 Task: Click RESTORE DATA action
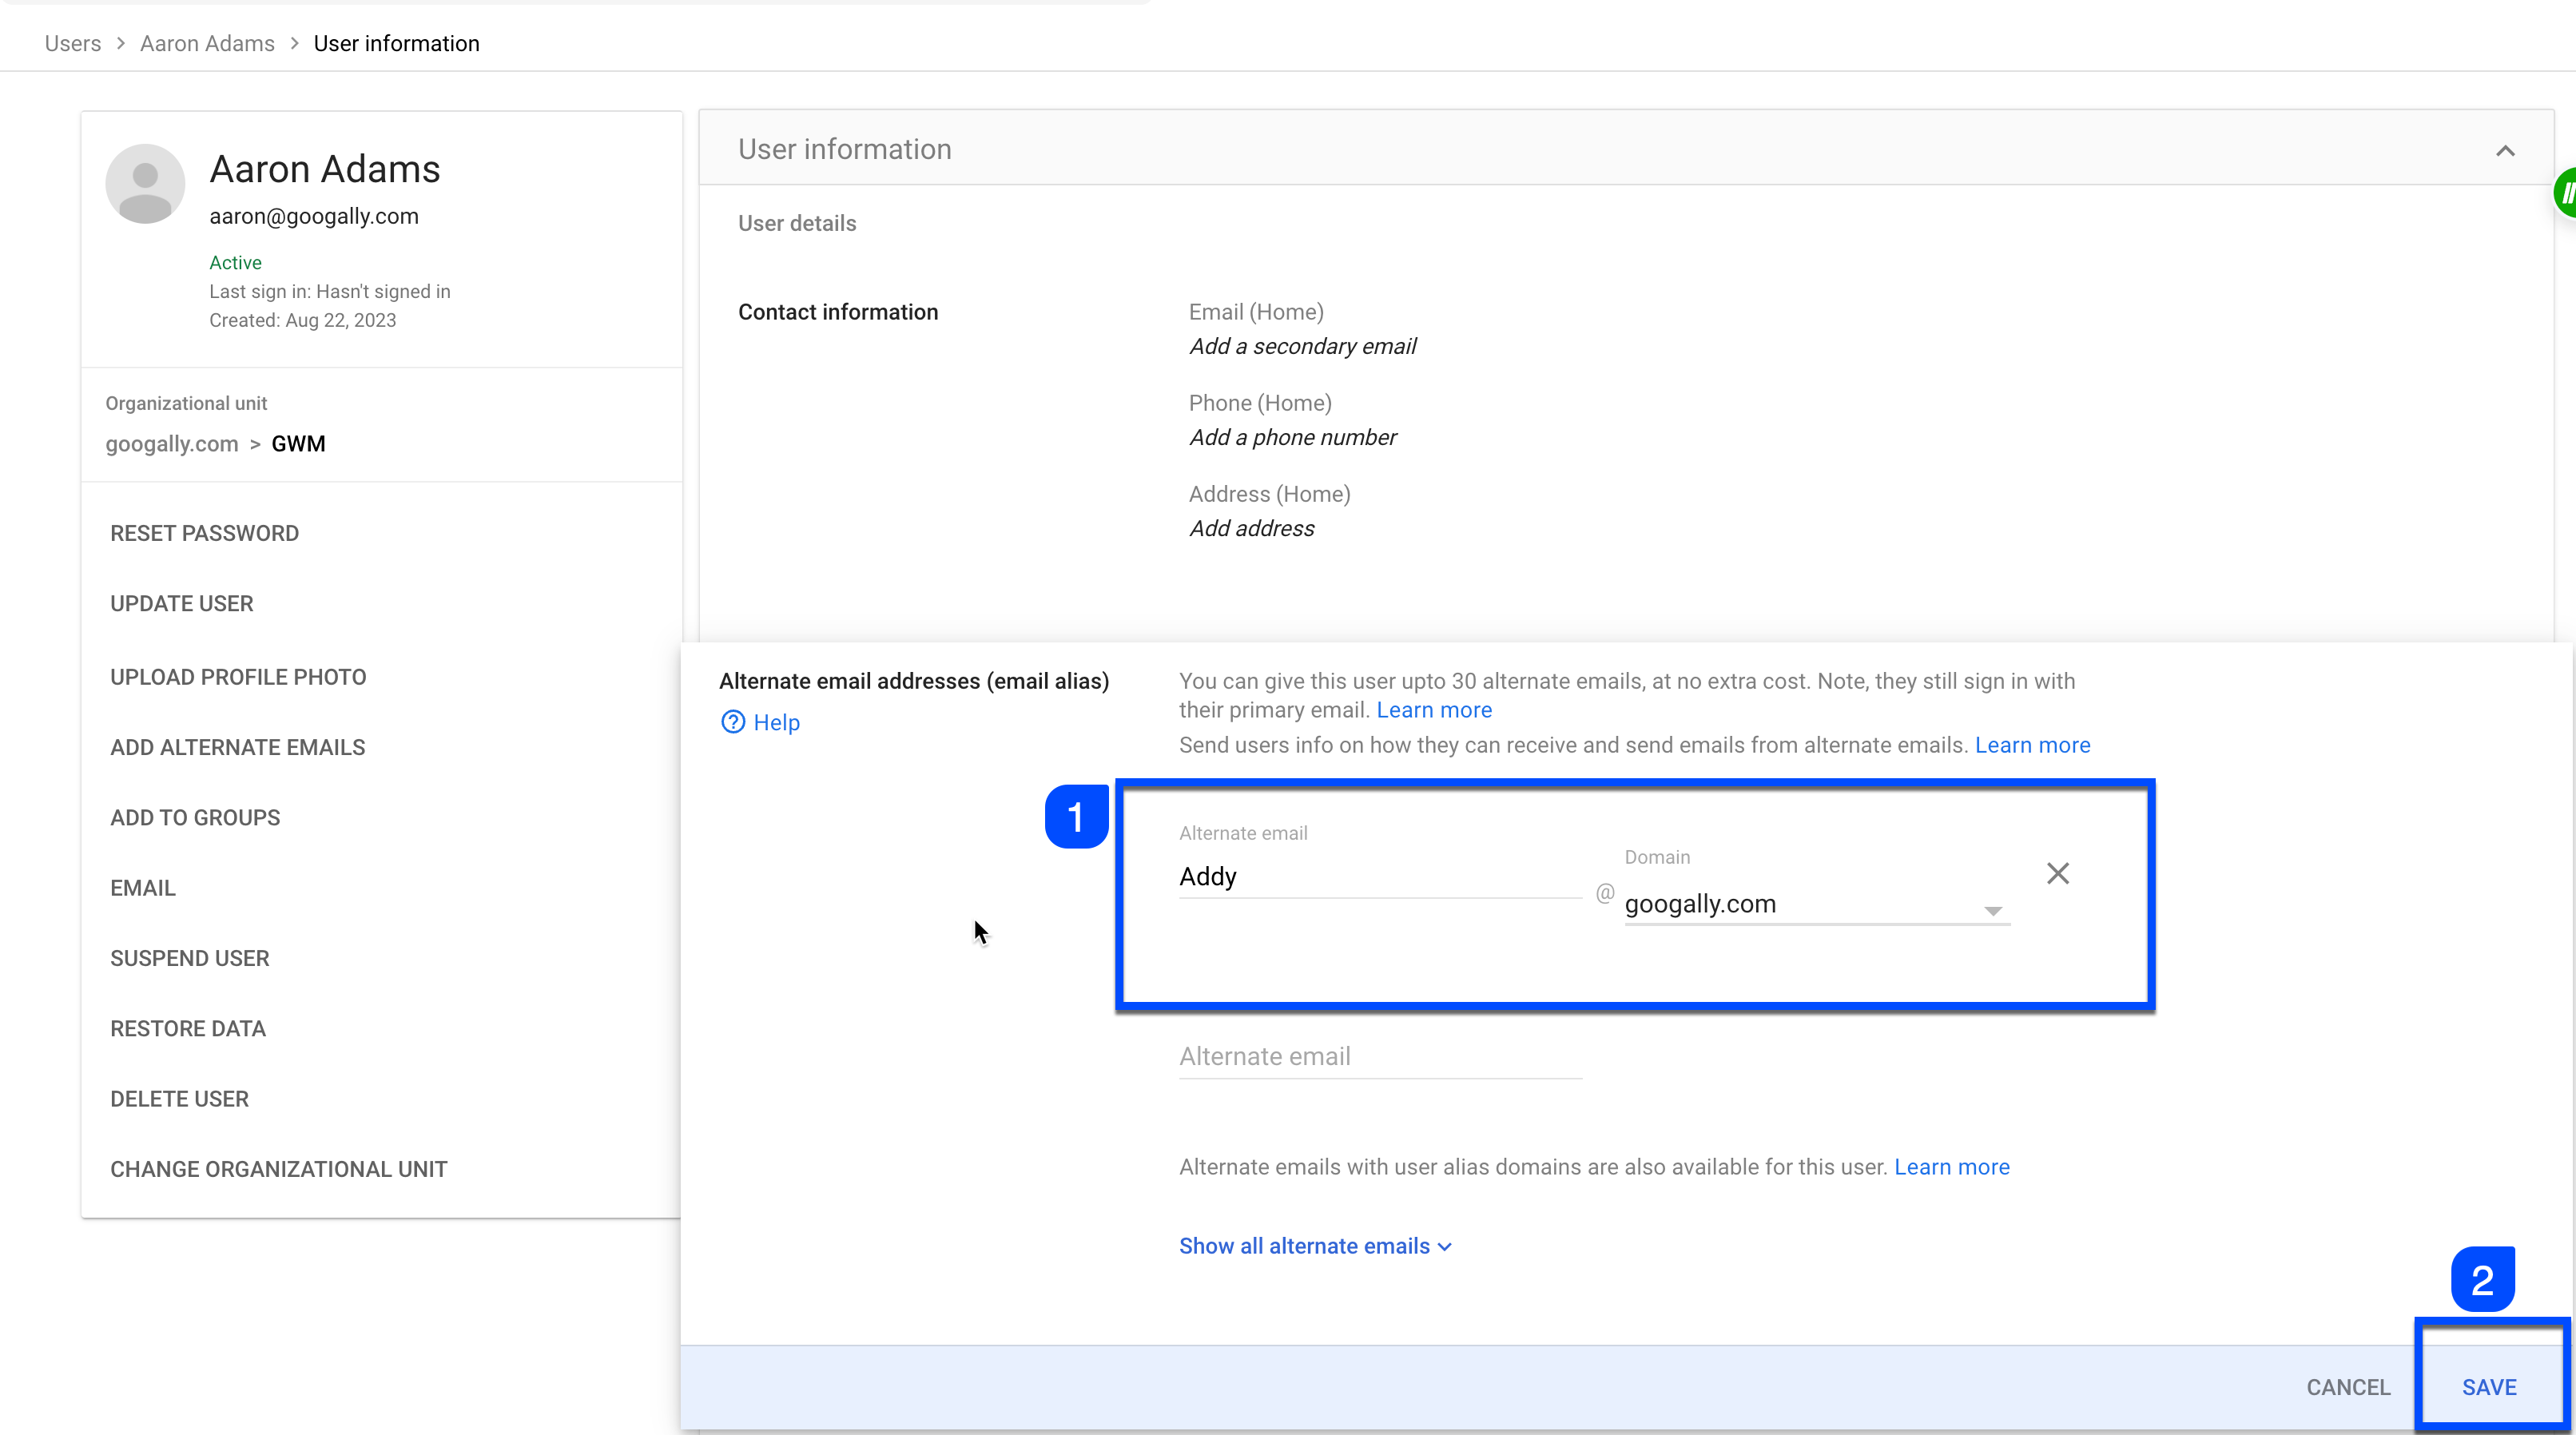point(188,1028)
